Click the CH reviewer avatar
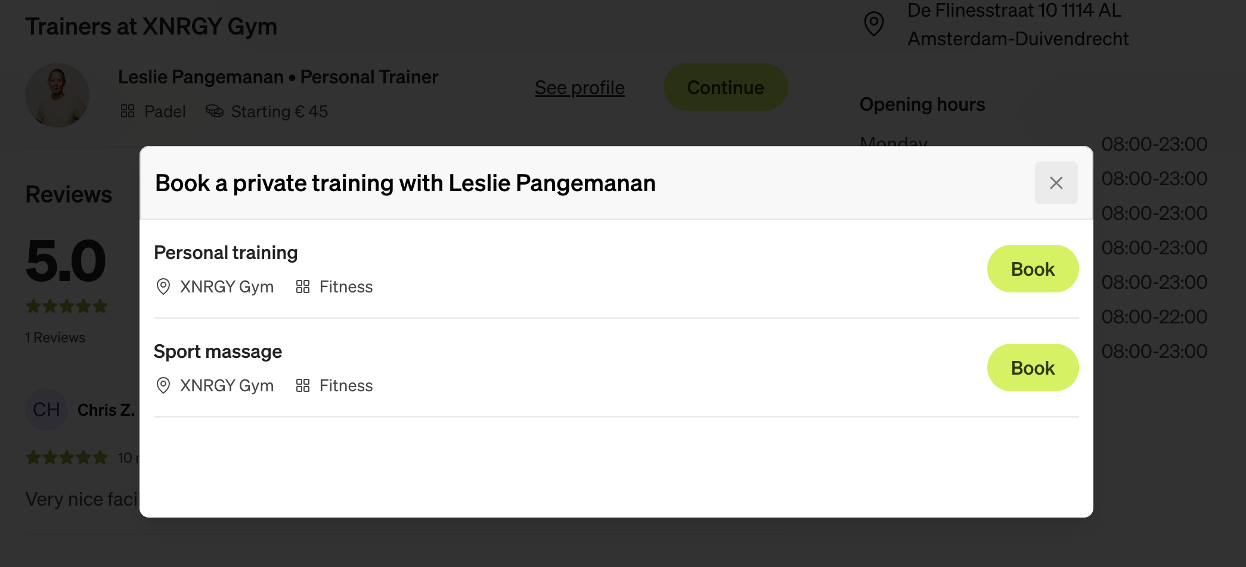This screenshot has height=567, width=1246. (x=47, y=410)
